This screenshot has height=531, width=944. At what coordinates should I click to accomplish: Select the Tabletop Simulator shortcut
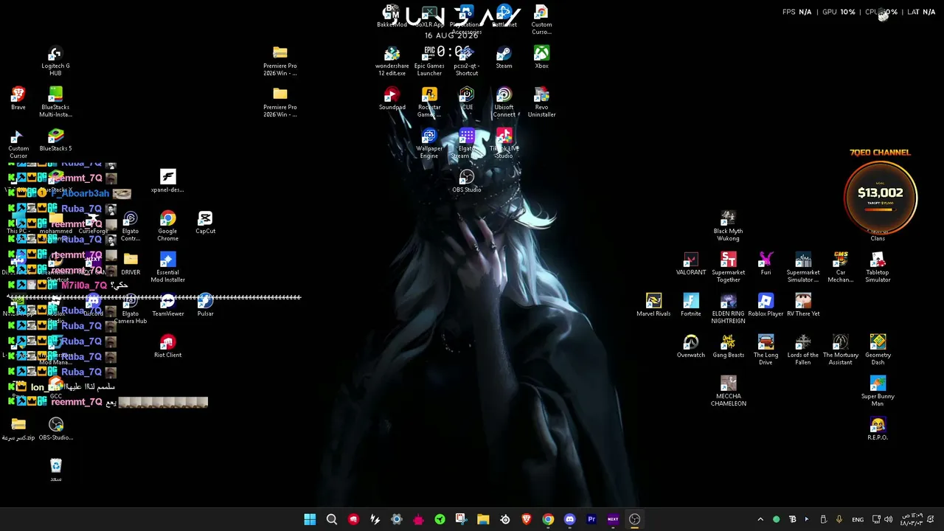(878, 268)
